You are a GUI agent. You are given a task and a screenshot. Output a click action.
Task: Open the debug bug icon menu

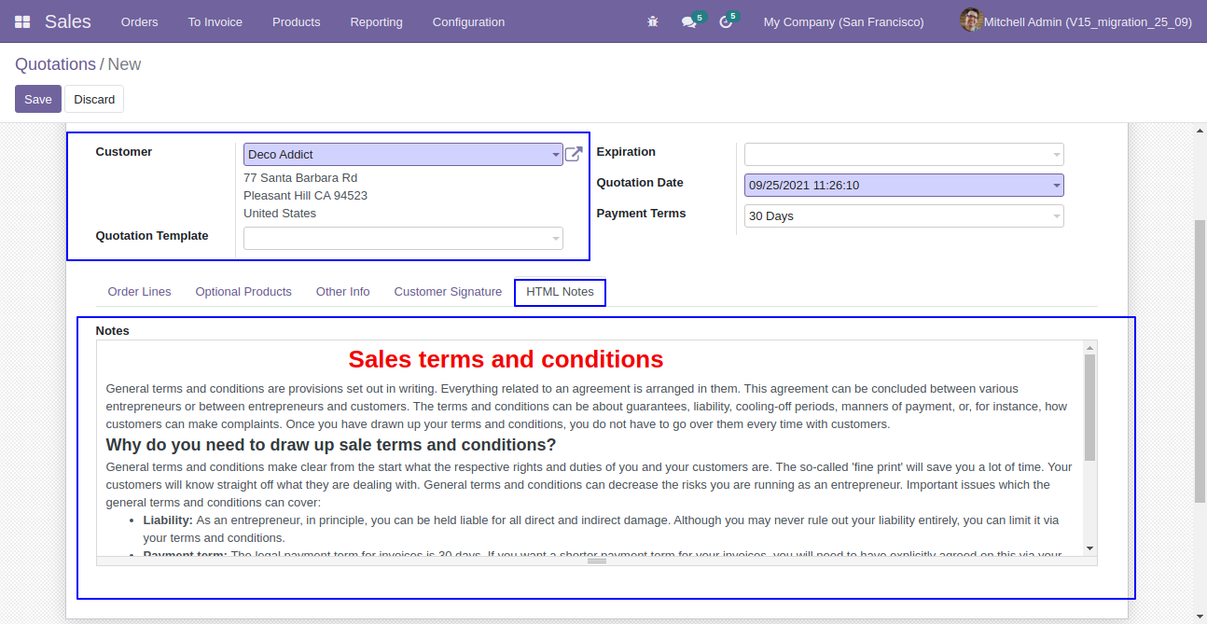[x=653, y=21]
